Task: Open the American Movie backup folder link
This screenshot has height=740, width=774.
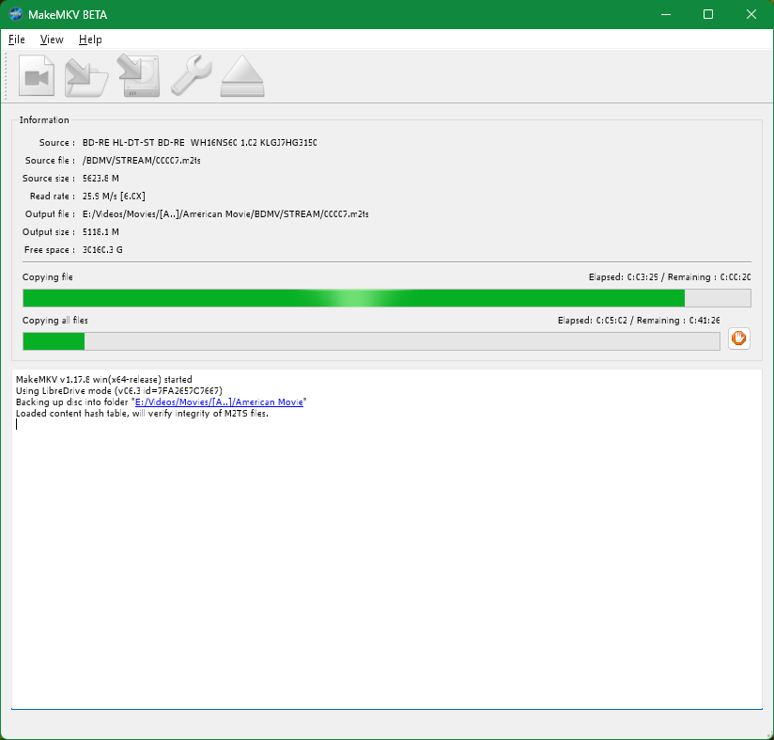Action: [x=219, y=402]
